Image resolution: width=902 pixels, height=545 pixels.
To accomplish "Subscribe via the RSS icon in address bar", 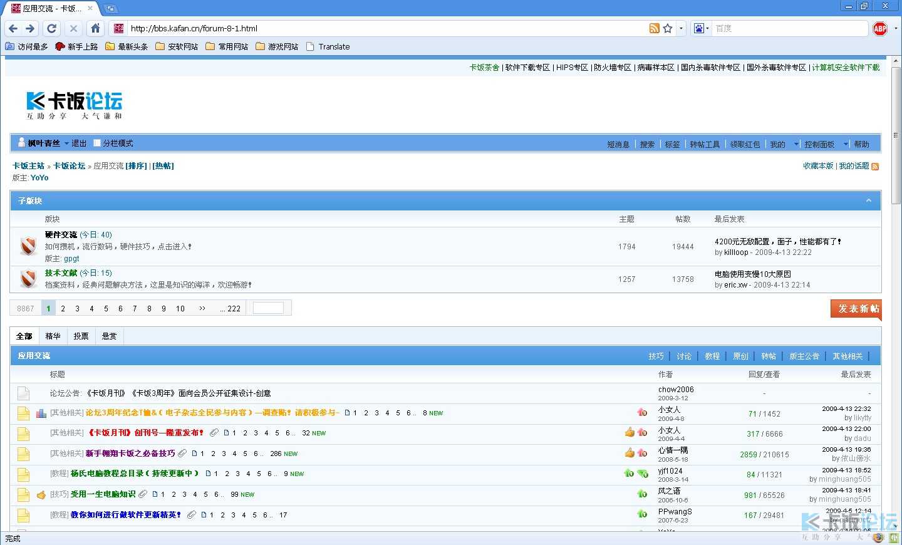I will (x=654, y=28).
